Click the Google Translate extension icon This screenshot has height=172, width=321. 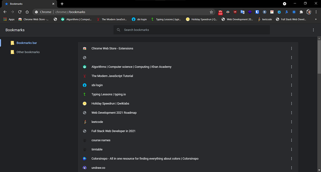(x=242, y=12)
